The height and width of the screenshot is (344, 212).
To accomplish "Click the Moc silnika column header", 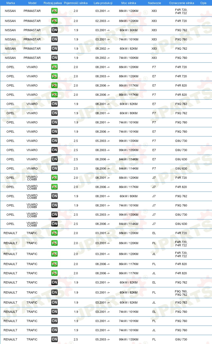I will coord(129,3).
